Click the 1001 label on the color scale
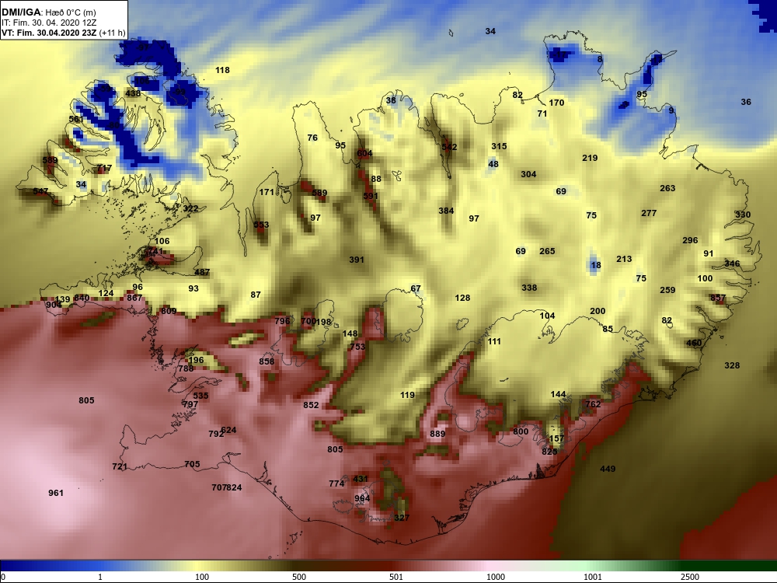The image size is (777, 583). click(593, 577)
